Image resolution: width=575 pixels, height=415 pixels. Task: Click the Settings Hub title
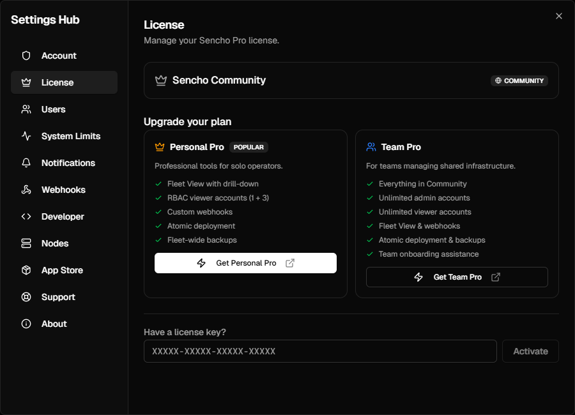click(x=45, y=19)
